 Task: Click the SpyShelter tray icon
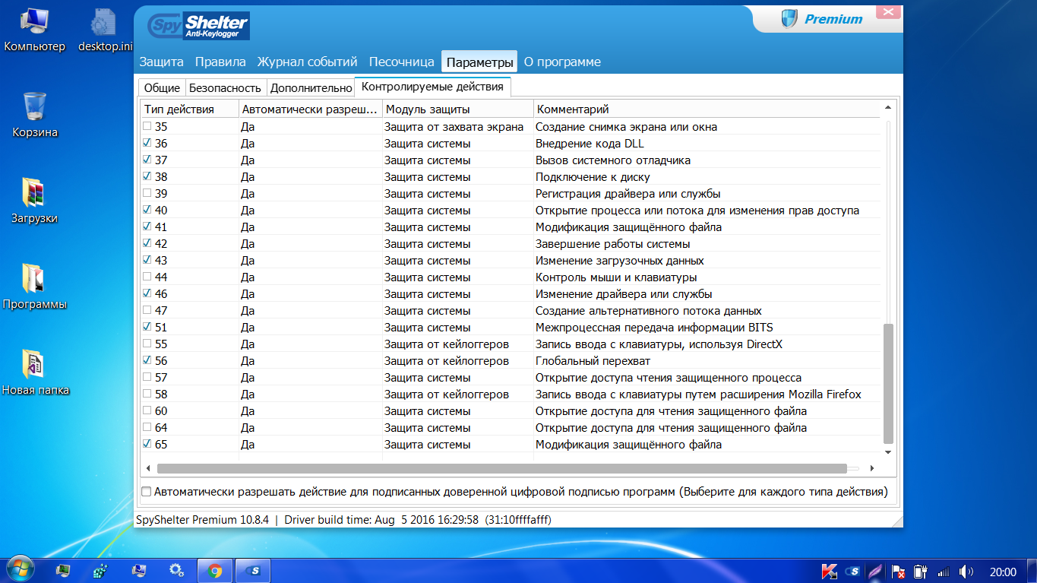click(854, 571)
